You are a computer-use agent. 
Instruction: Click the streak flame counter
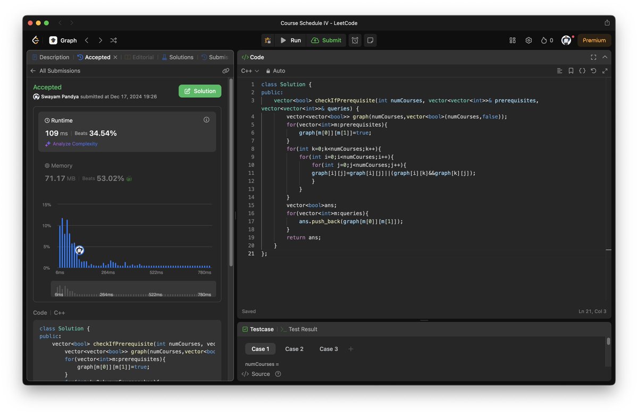(547, 40)
